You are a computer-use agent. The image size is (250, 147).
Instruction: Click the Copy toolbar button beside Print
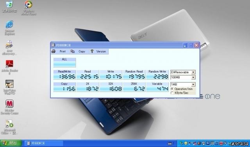tap(79, 51)
